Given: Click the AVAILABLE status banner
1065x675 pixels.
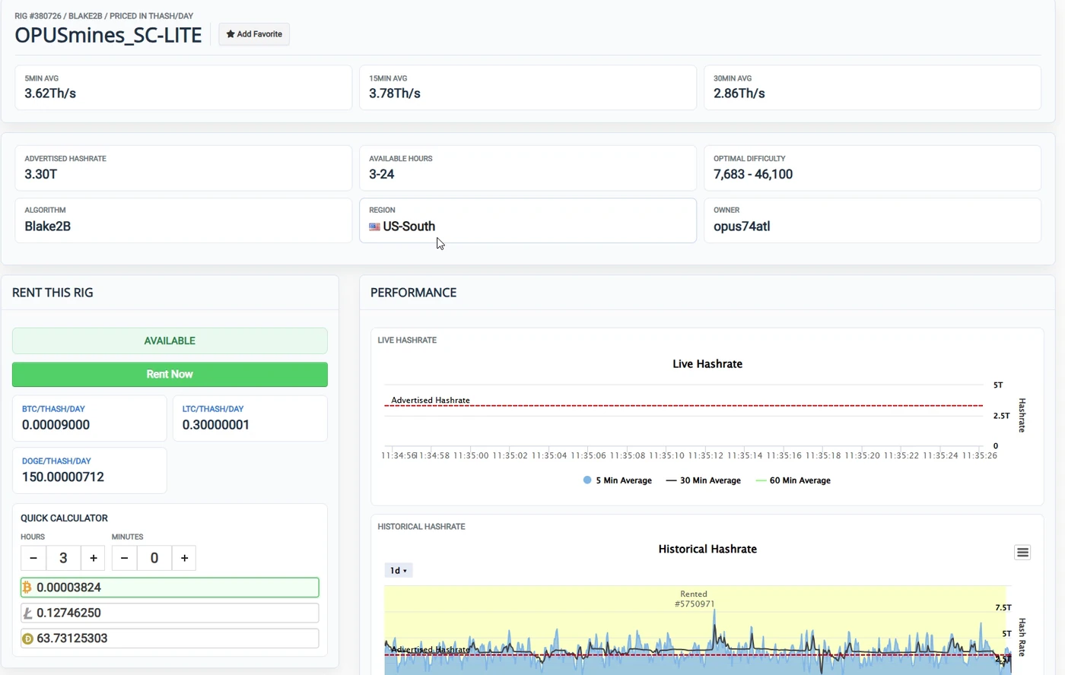Looking at the screenshot, I should click(170, 341).
